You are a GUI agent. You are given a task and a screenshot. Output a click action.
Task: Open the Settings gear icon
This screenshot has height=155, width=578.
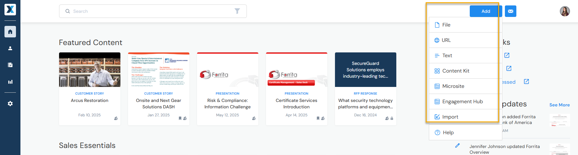pos(10,104)
